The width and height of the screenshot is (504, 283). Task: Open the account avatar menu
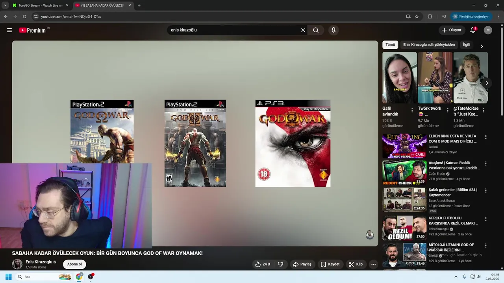click(488, 30)
